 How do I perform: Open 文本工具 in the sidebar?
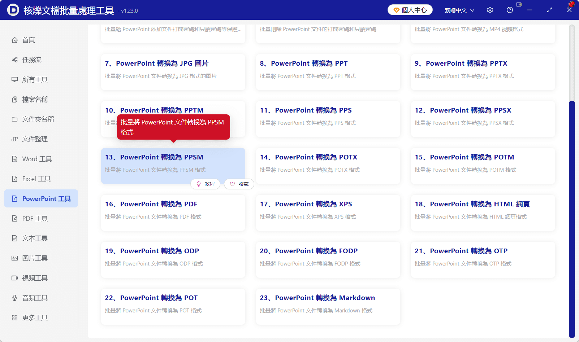pyautogui.click(x=41, y=238)
